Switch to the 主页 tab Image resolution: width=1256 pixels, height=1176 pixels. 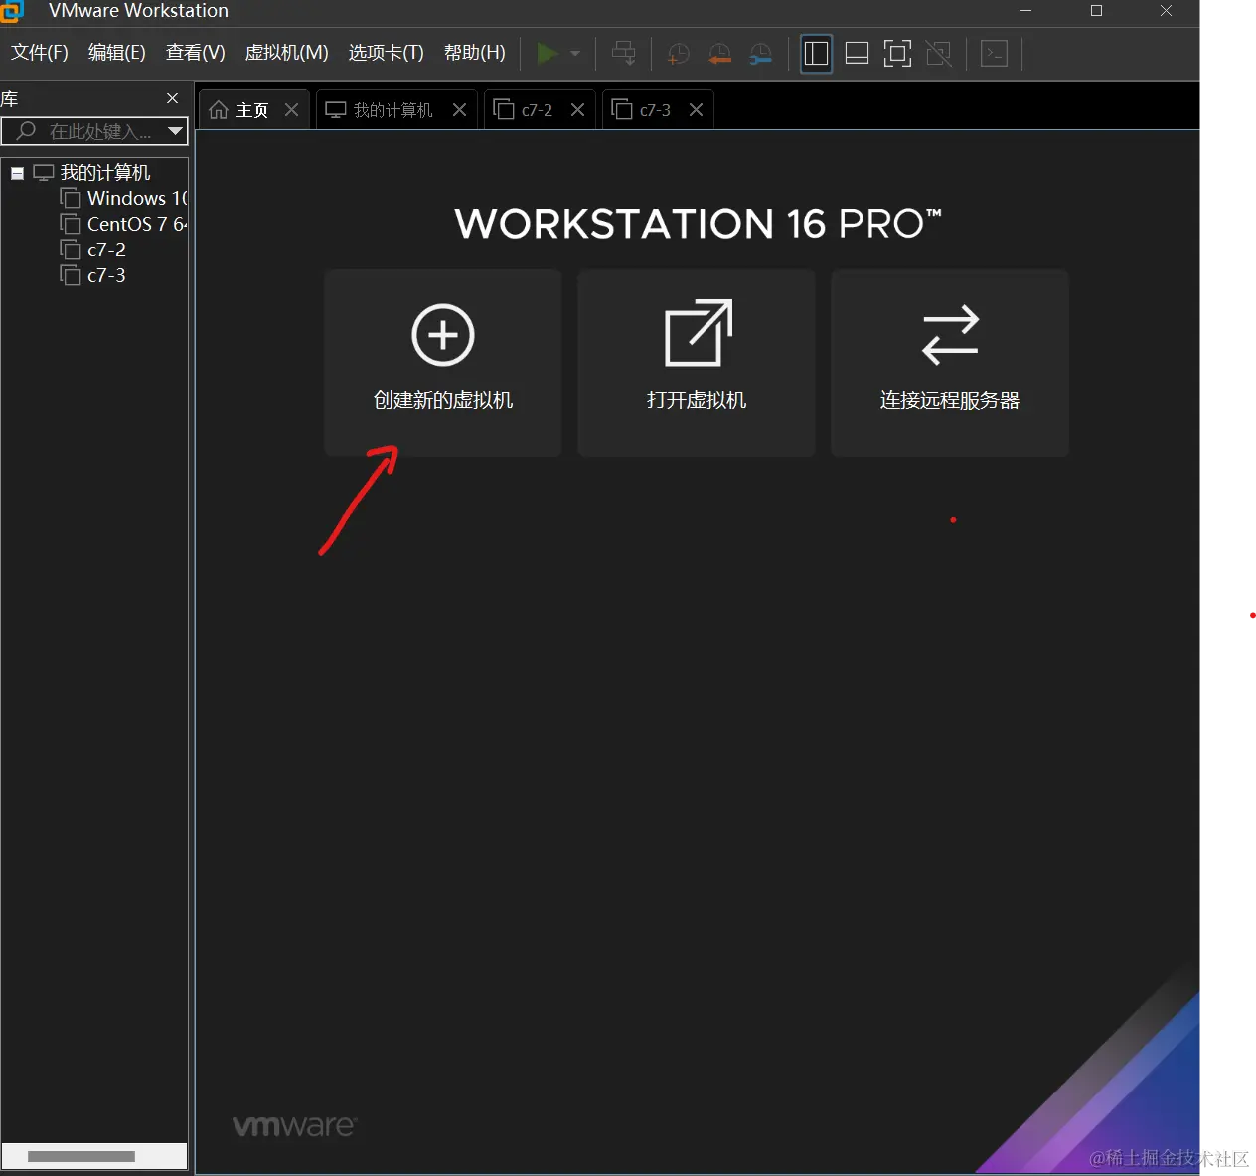click(254, 109)
